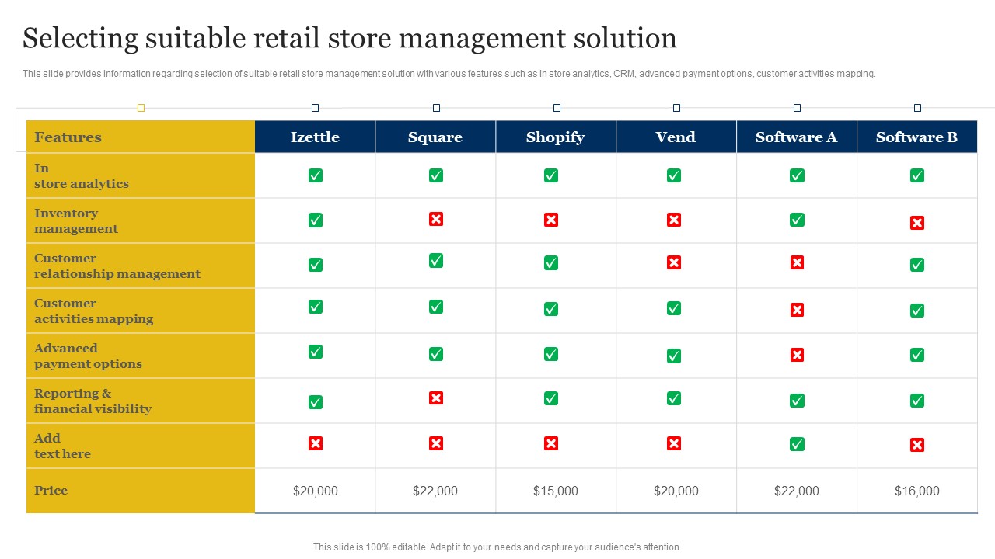Click Software B's red cross in Inventory management row
The height and width of the screenshot is (559, 995).
click(x=917, y=223)
